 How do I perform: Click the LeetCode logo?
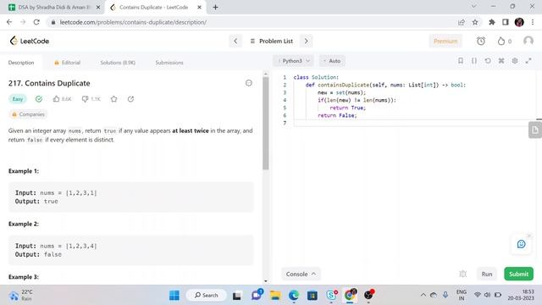click(29, 41)
